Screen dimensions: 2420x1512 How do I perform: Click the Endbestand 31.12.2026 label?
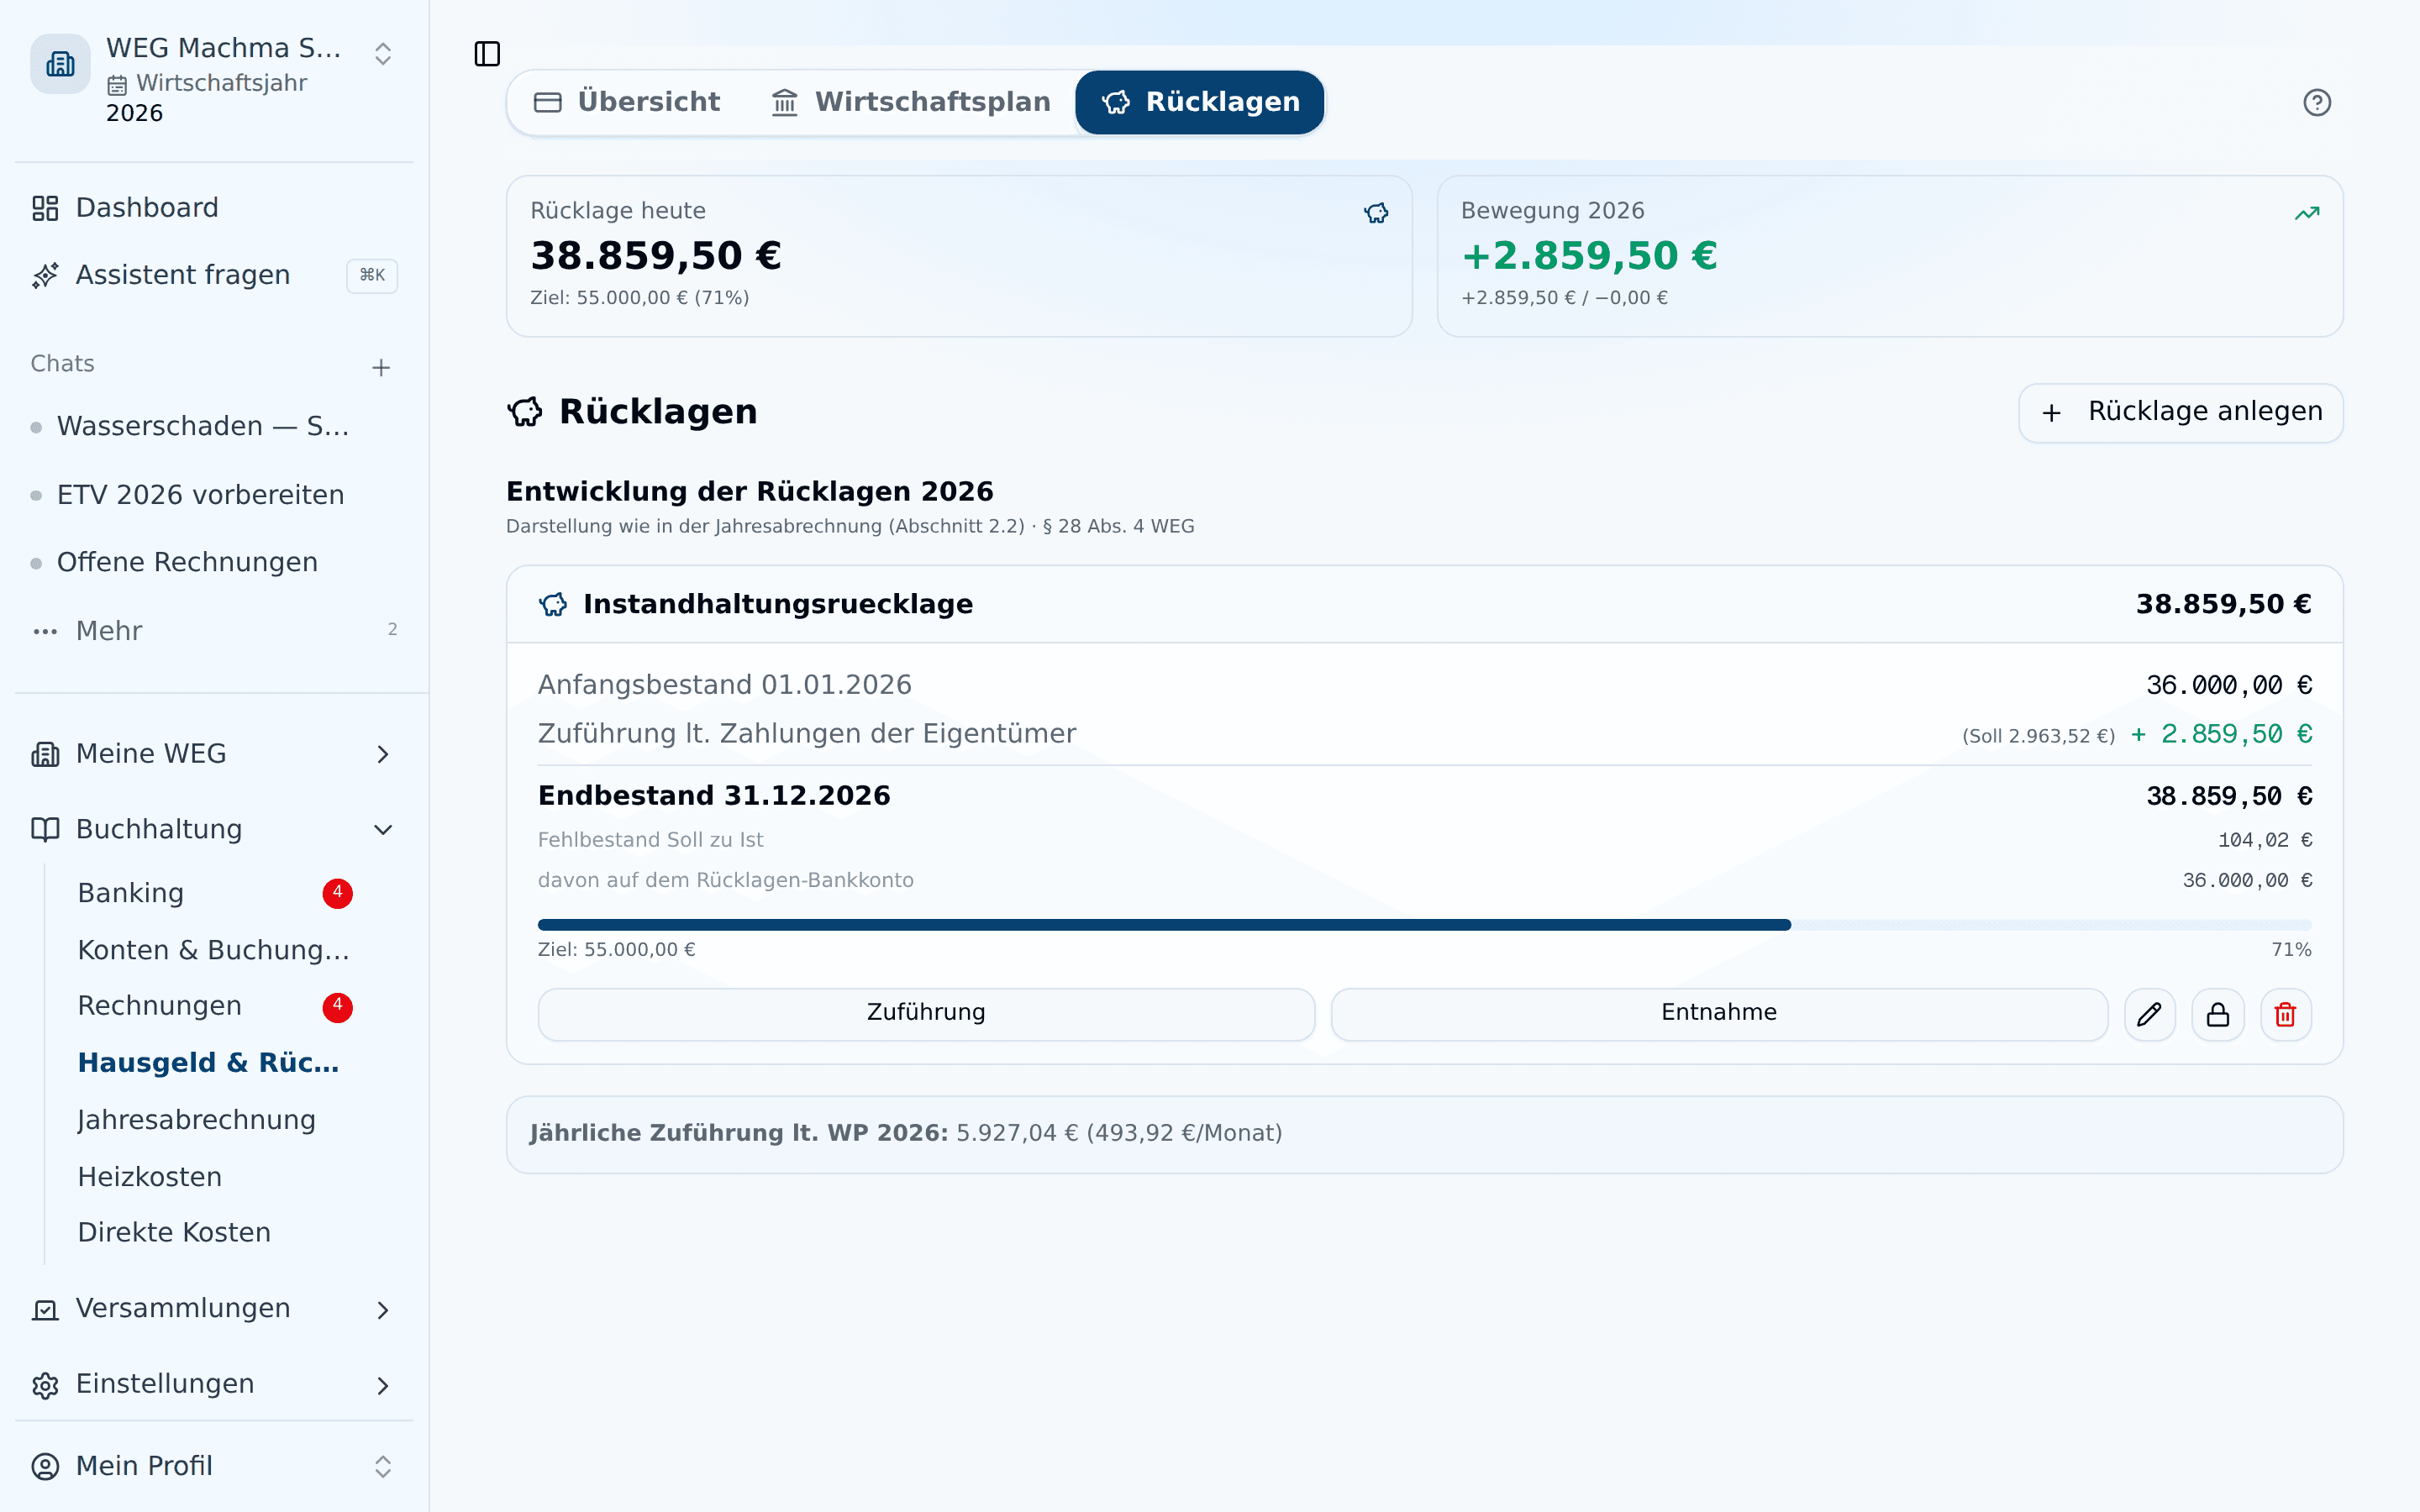point(714,796)
